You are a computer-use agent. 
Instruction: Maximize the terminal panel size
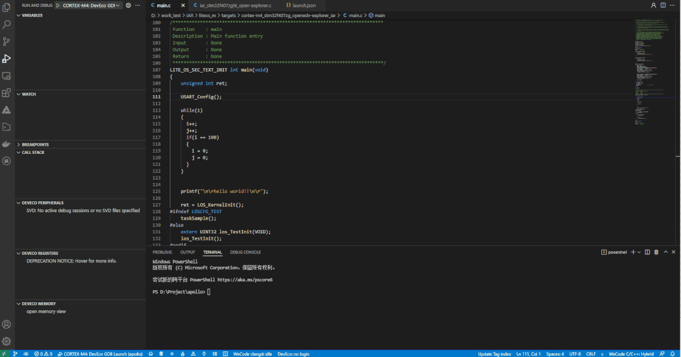665,252
